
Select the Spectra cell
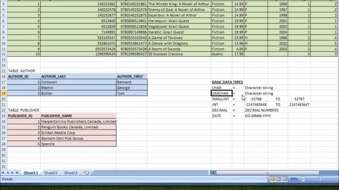(x=78, y=144)
